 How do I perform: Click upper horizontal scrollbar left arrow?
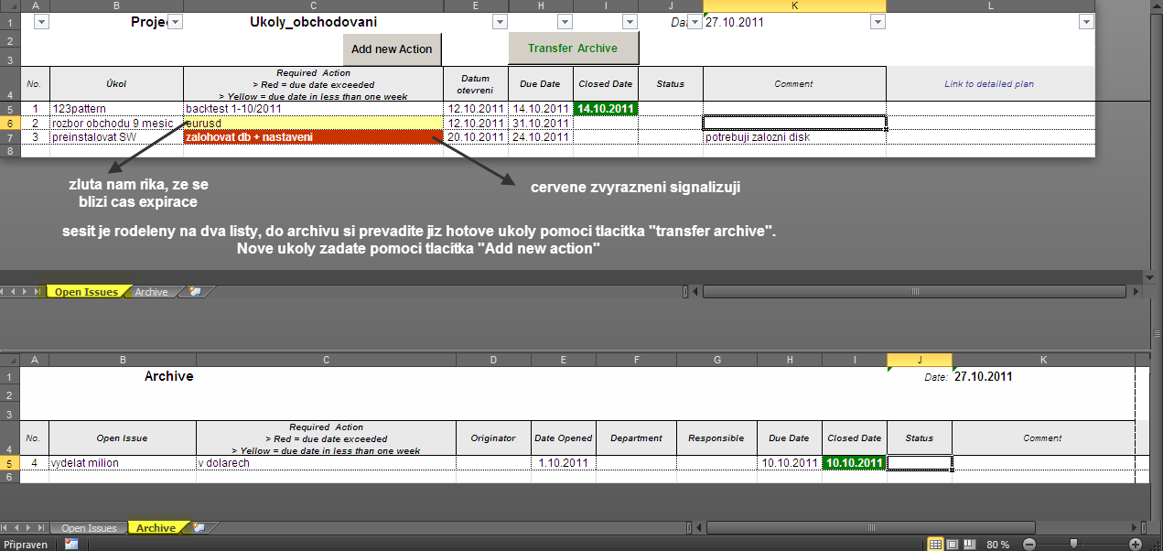pos(696,292)
